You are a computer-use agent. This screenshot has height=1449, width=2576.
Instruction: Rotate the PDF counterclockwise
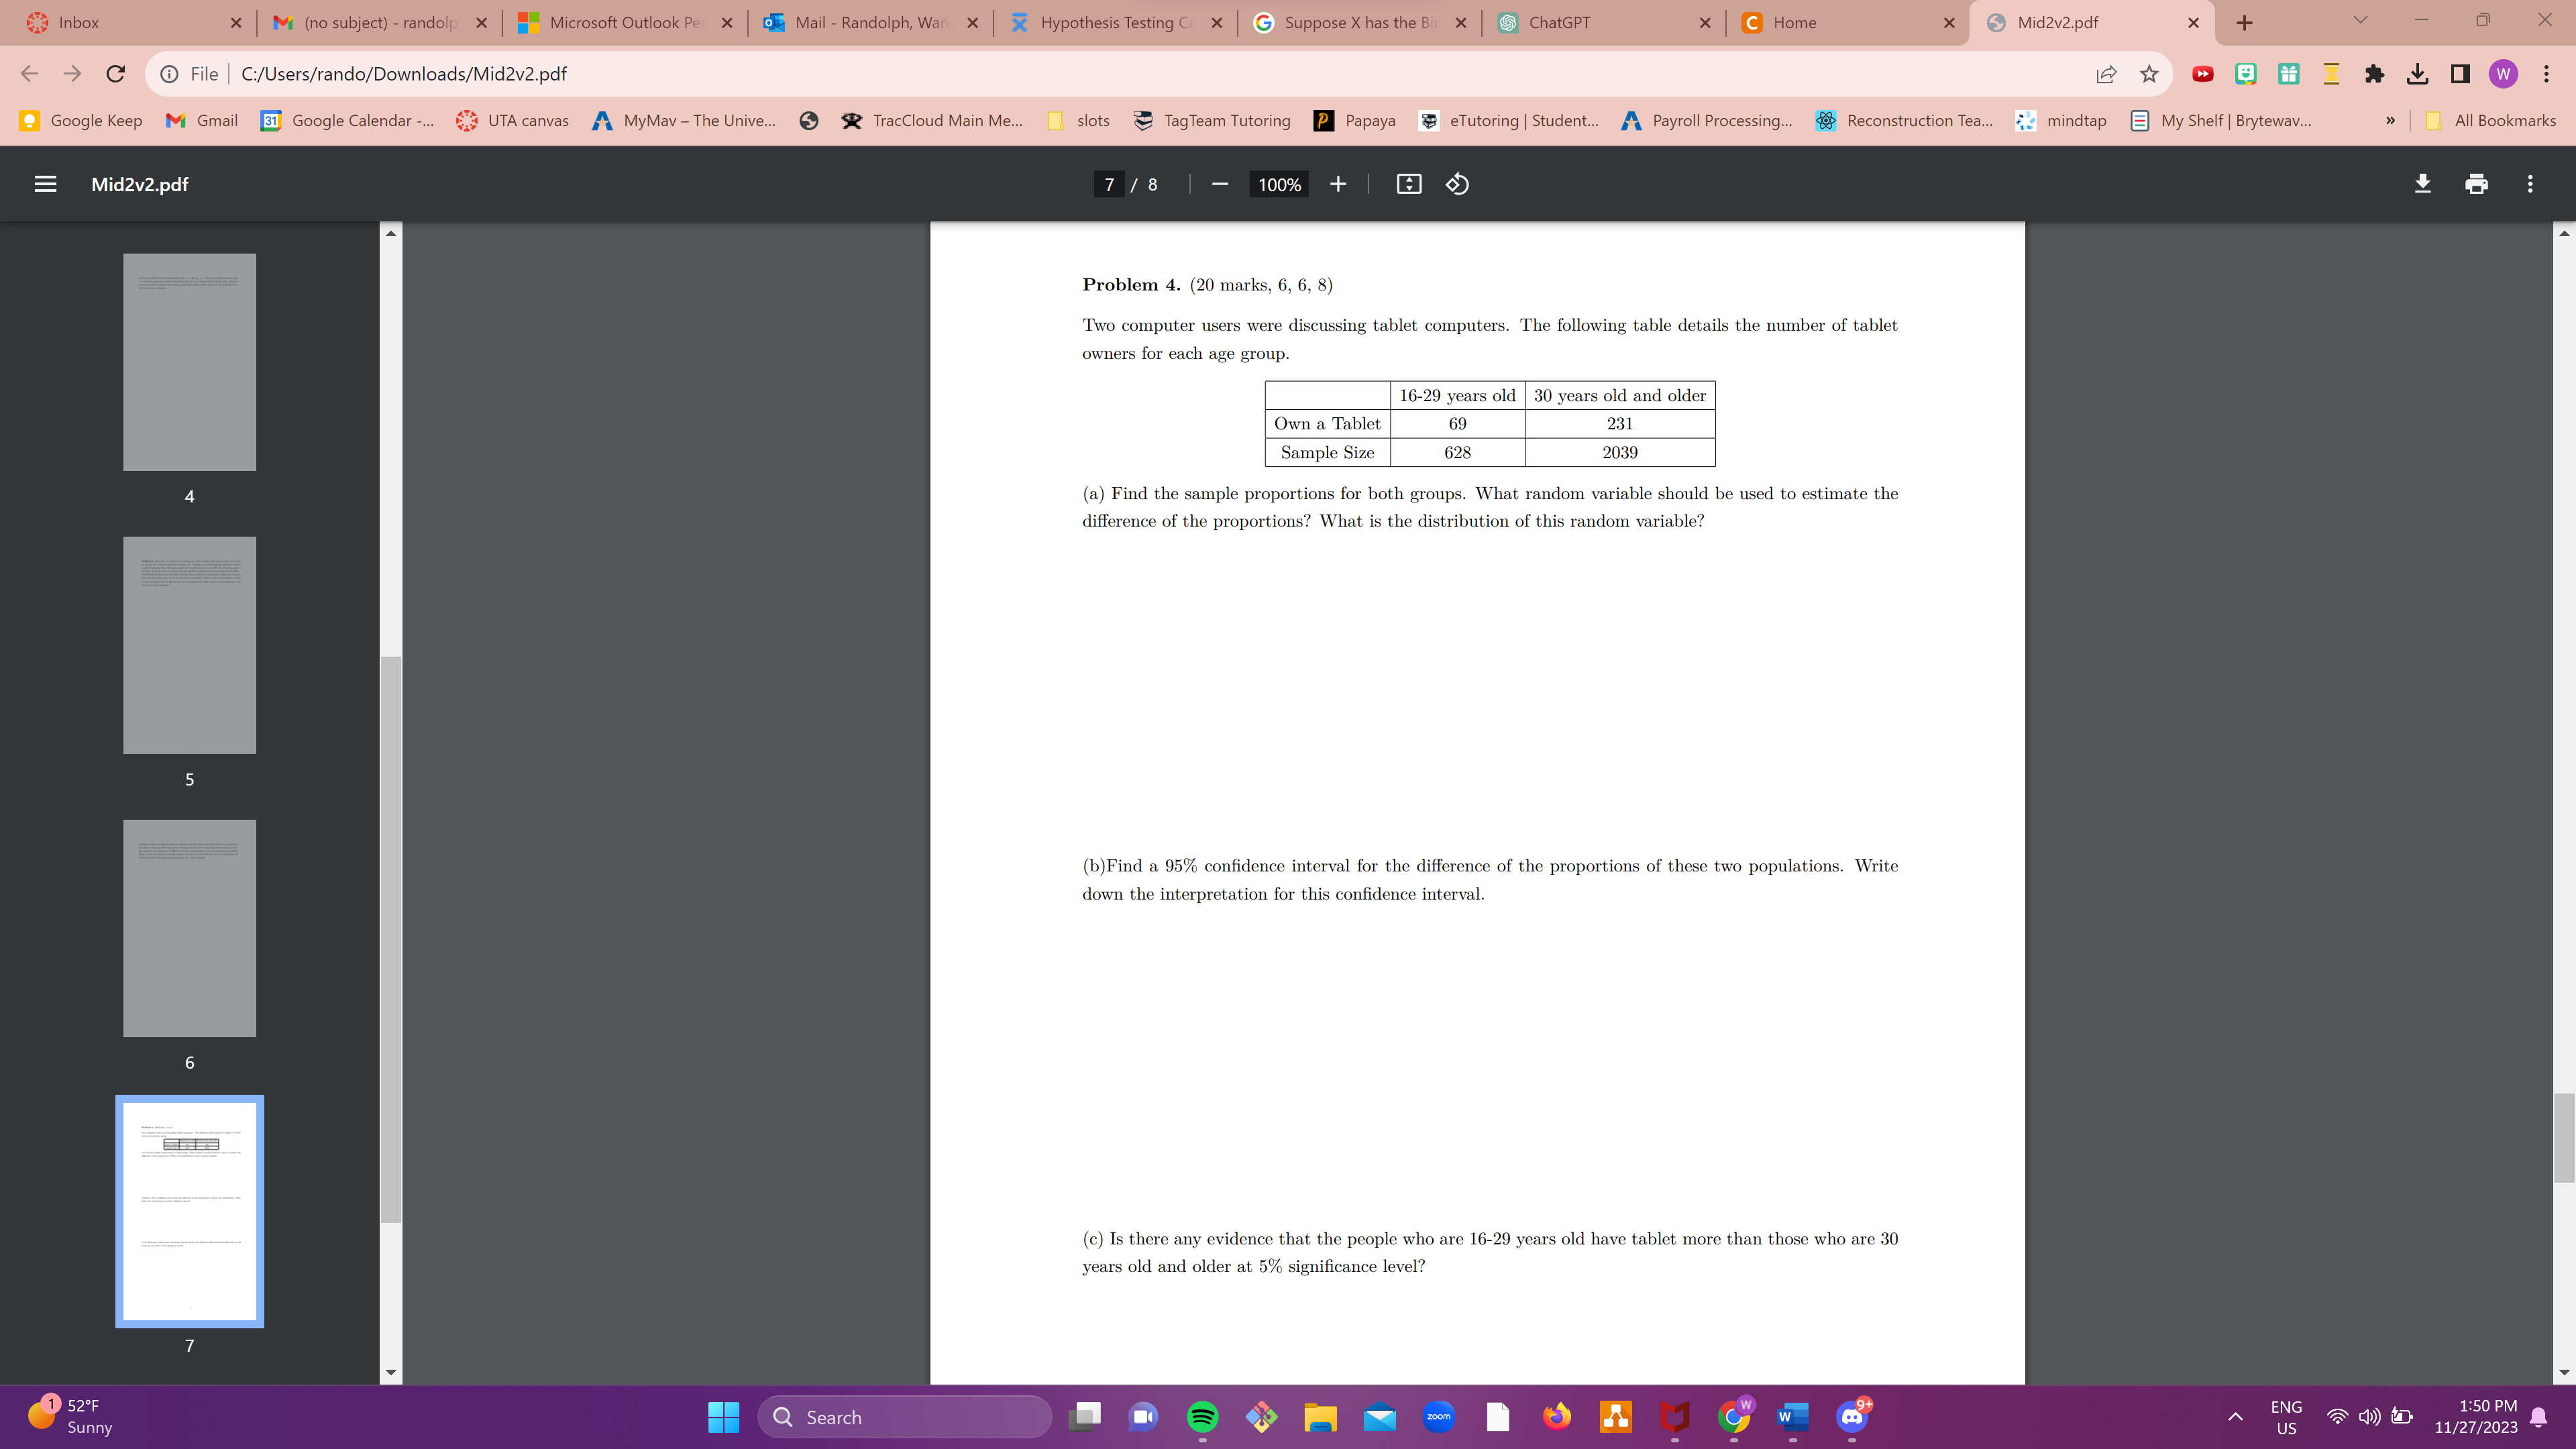pos(1456,184)
